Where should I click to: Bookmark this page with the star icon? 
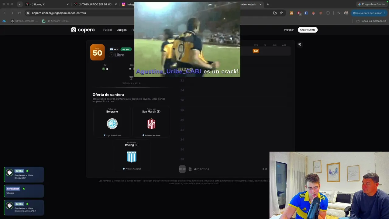point(281,13)
